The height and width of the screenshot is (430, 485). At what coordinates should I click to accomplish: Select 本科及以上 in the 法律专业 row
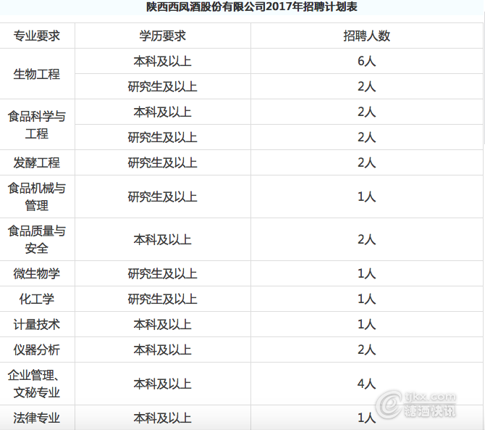(x=162, y=418)
